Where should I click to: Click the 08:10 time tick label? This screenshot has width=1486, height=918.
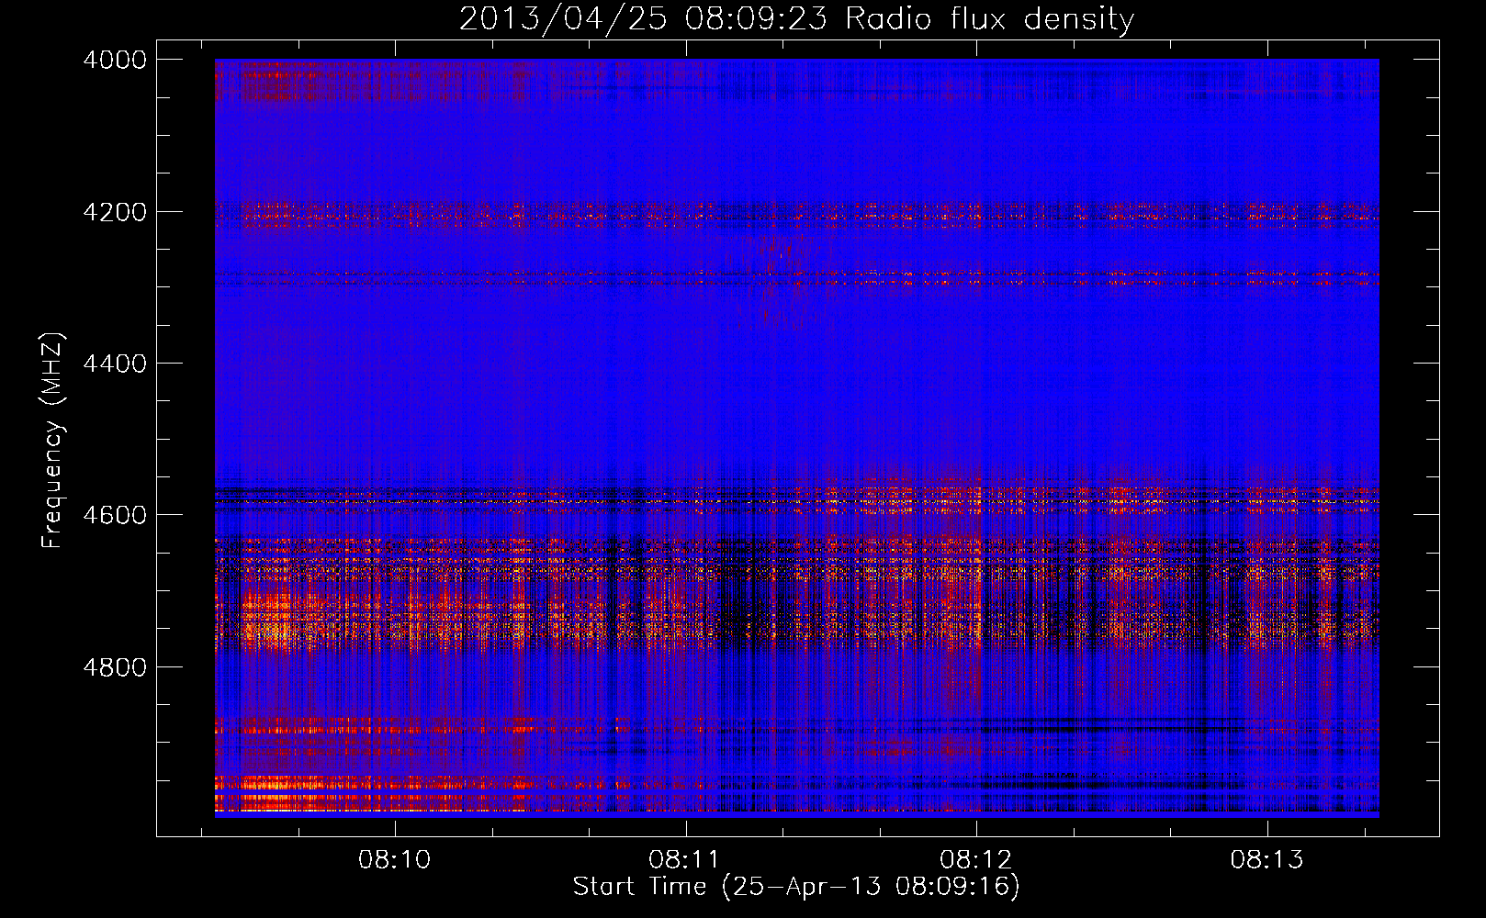coord(395,860)
